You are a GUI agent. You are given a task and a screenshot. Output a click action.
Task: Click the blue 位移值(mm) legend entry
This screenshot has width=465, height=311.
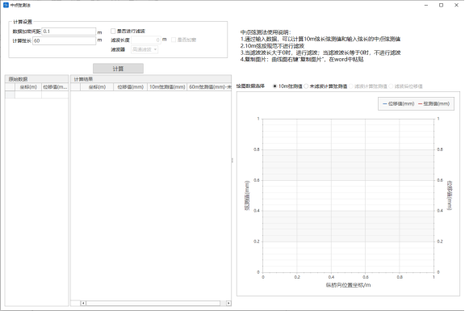[398, 104]
